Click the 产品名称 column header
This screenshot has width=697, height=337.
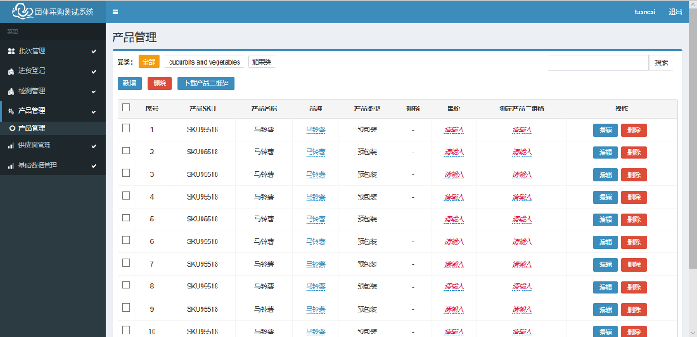(264, 109)
